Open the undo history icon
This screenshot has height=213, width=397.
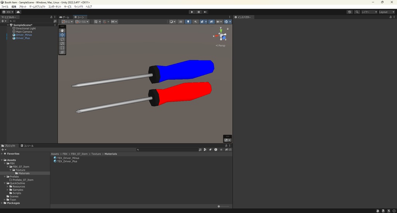click(x=350, y=12)
